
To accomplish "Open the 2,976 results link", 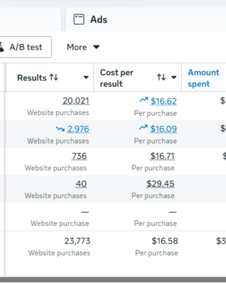I will pos(78,129).
